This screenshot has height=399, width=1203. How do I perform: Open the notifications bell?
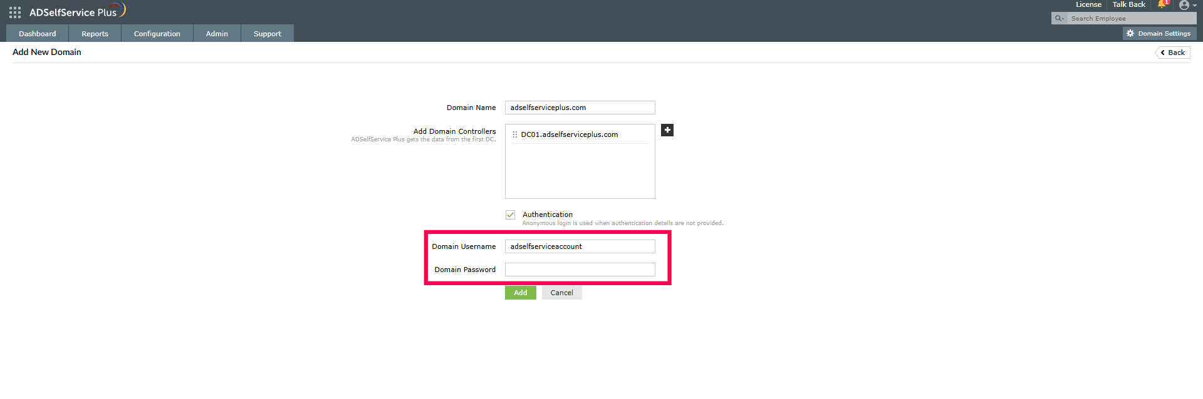(x=1162, y=5)
